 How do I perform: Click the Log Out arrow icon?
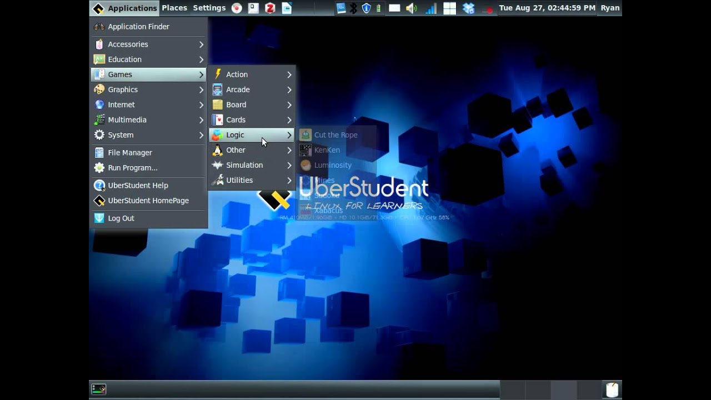tap(99, 218)
